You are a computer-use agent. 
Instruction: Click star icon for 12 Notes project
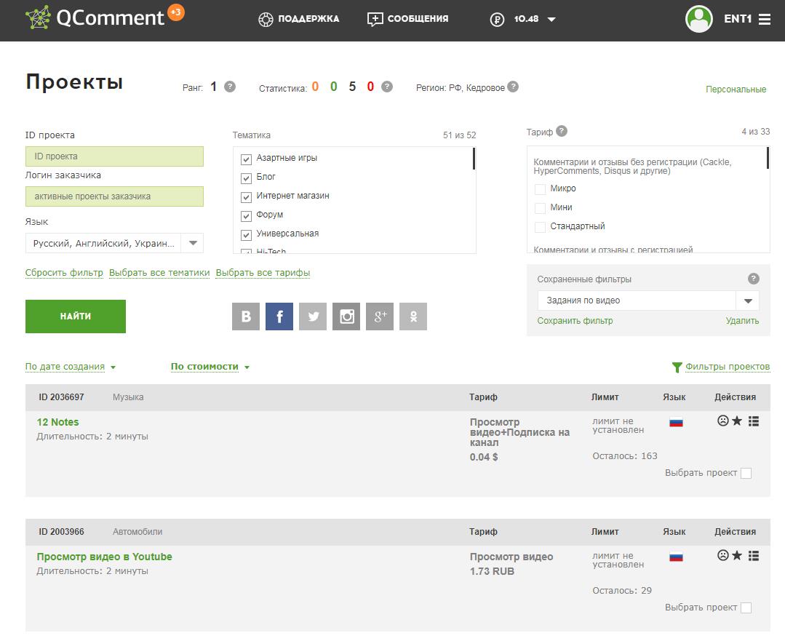(737, 421)
